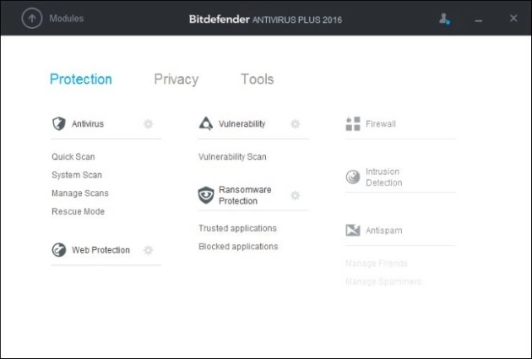Click the Vulnerability triangle icon
532x359 pixels.
(x=206, y=123)
